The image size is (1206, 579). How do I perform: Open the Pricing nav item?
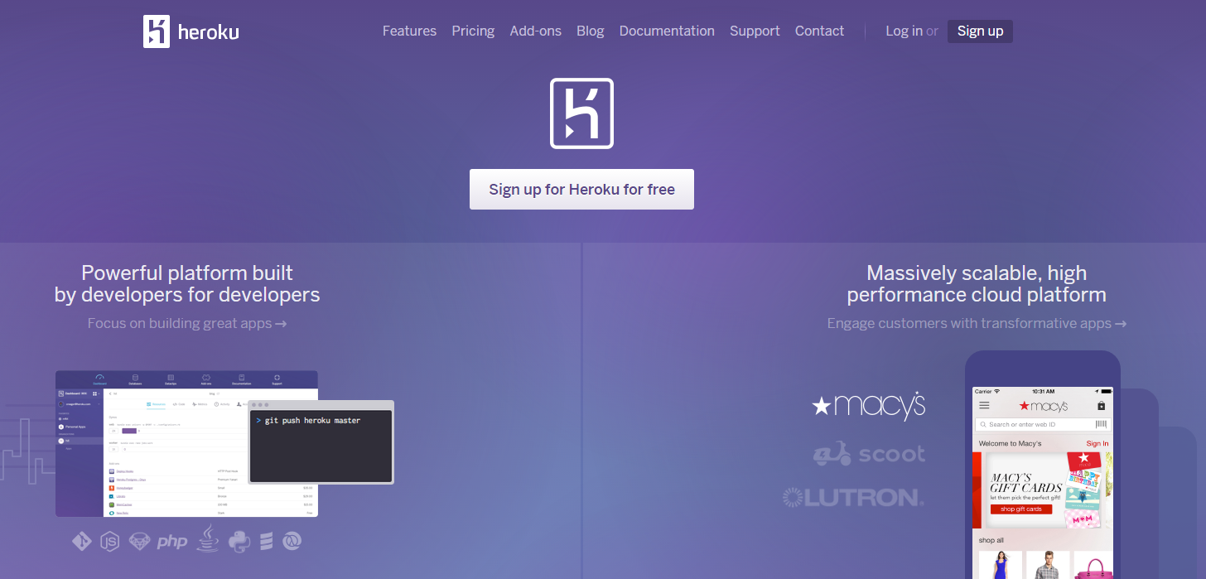[x=473, y=31]
